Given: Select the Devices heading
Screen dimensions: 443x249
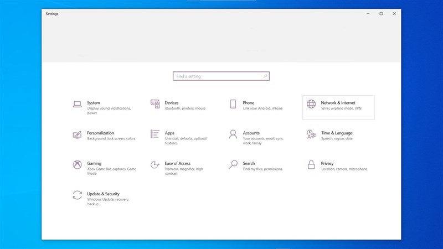Looking at the screenshot, I should click(172, 103).
